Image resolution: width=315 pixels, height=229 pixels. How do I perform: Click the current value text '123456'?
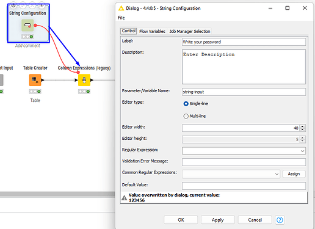(x=137, y=200)
